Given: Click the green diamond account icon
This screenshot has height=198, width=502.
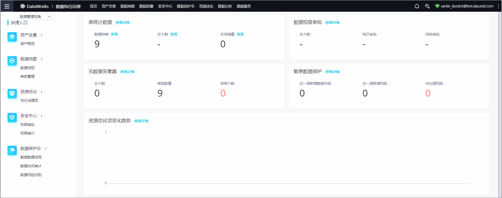Looking at the screenshot, I should [437, 6].
